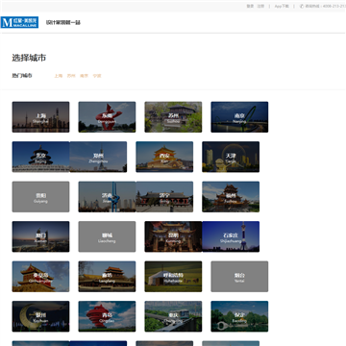The width and height of the screenshot is (346, 346).
Task: Select the city card with red sculpture
Action: click(x=107, y=117)
